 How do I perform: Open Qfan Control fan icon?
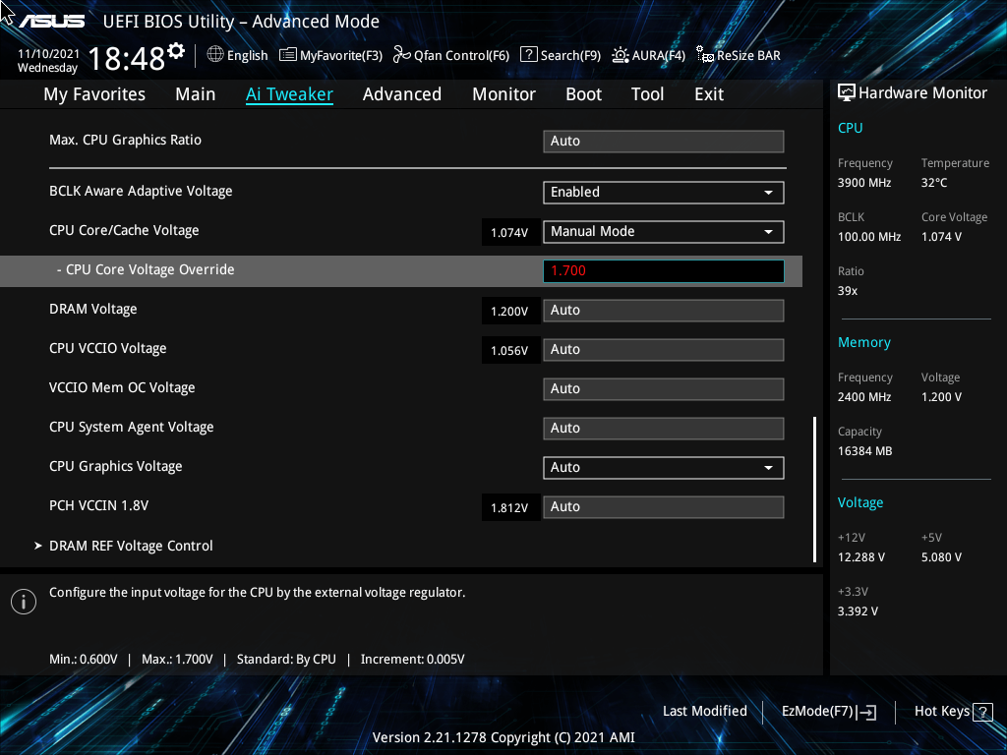(402, 55)
